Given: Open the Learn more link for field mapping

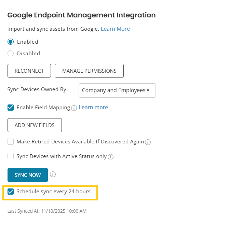Looking at the screenshot, I should 93,108.
